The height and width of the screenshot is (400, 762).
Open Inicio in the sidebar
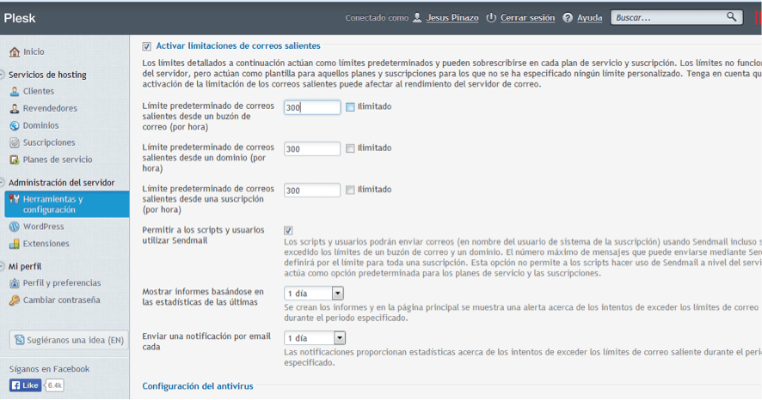pyautogui.click(x=34, y=52)
